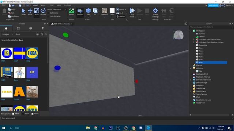Expand SCP-3008 Plot - Modern Kitchen node

pos(194,42)
